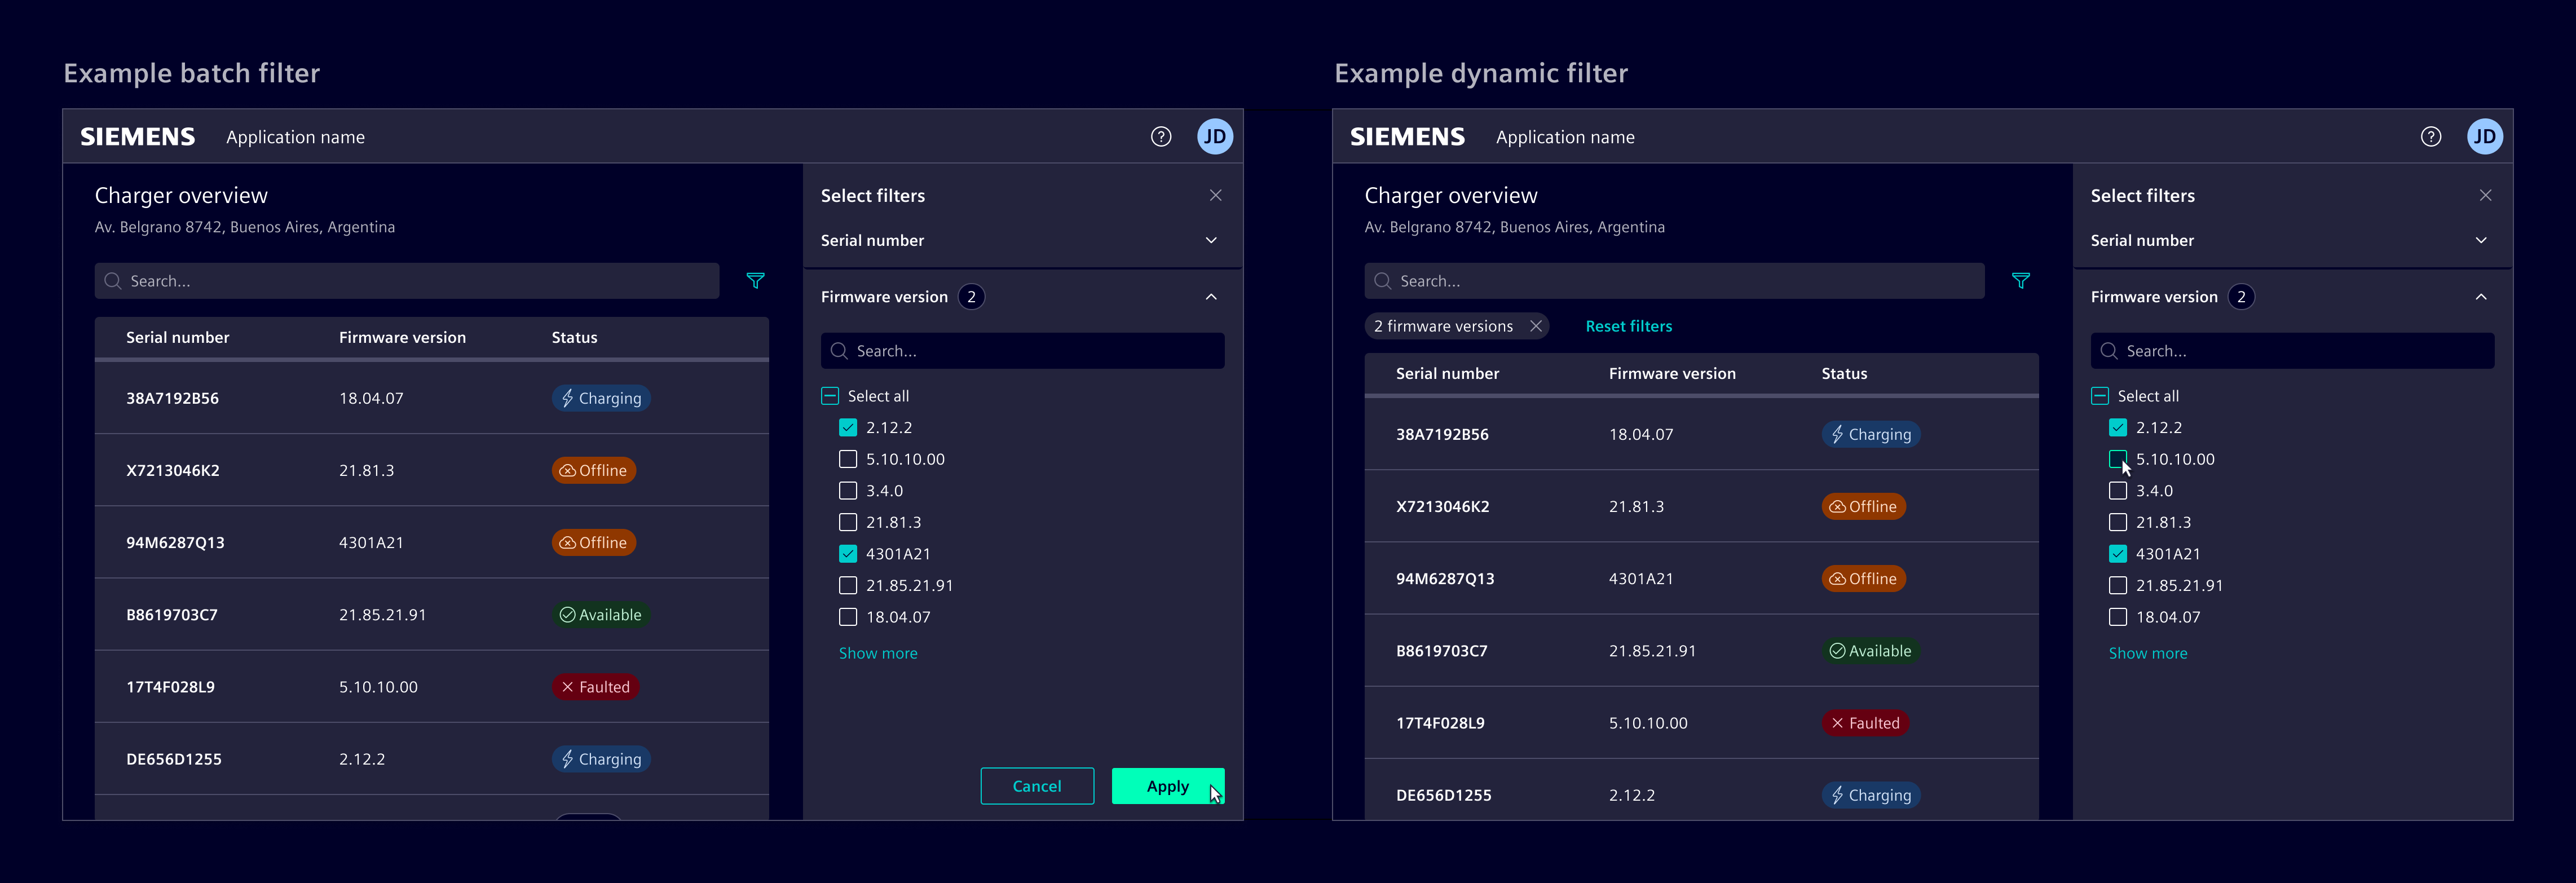Check 18.04.07 firmware in dynamic filter panel

[x=2117, y=617]
